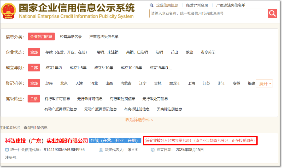Image resolution: width=282 pixels, height=168 pixels.
Task: Select 总局 registration authority
Action: [49, 83]
